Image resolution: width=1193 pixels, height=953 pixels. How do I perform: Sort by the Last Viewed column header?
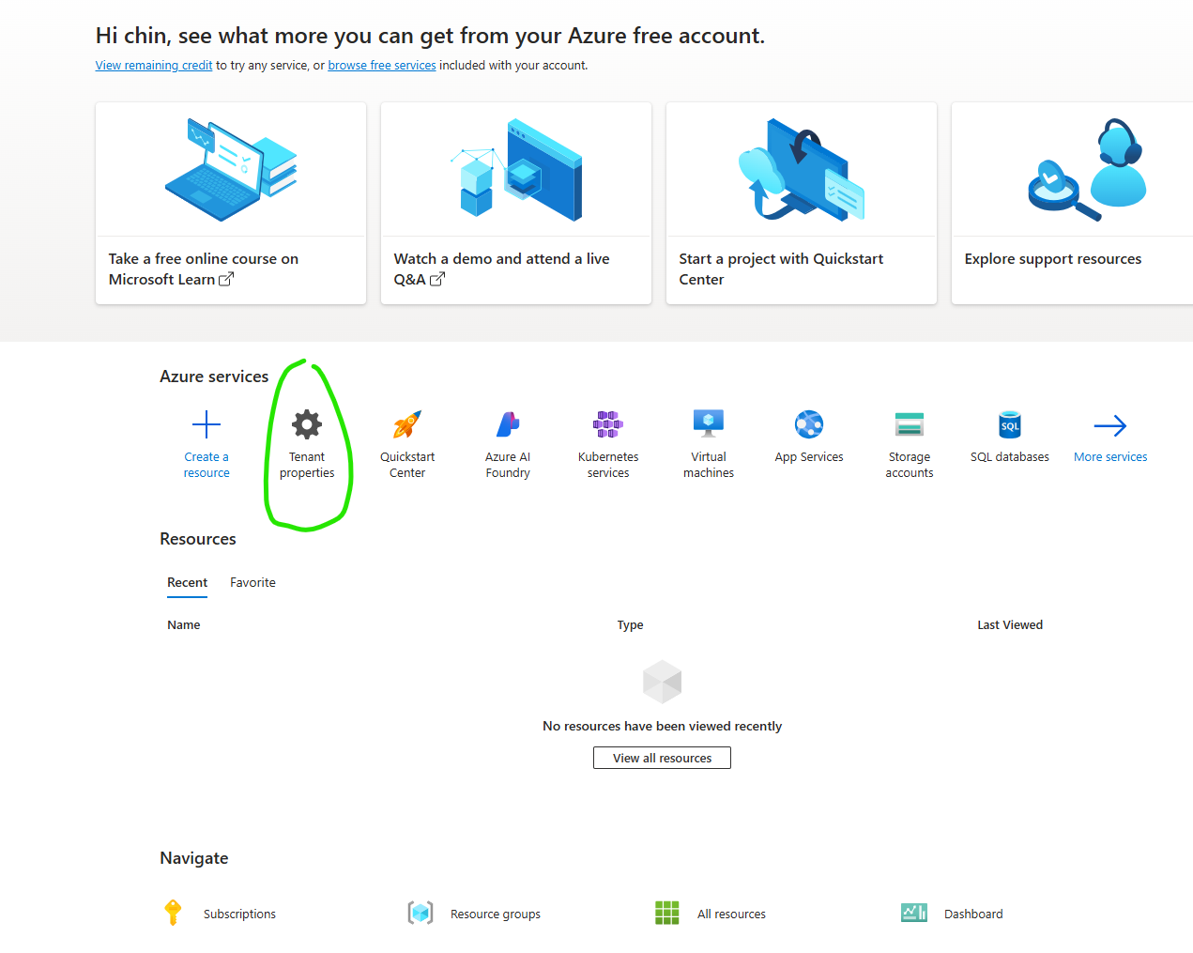[1010, 625]
